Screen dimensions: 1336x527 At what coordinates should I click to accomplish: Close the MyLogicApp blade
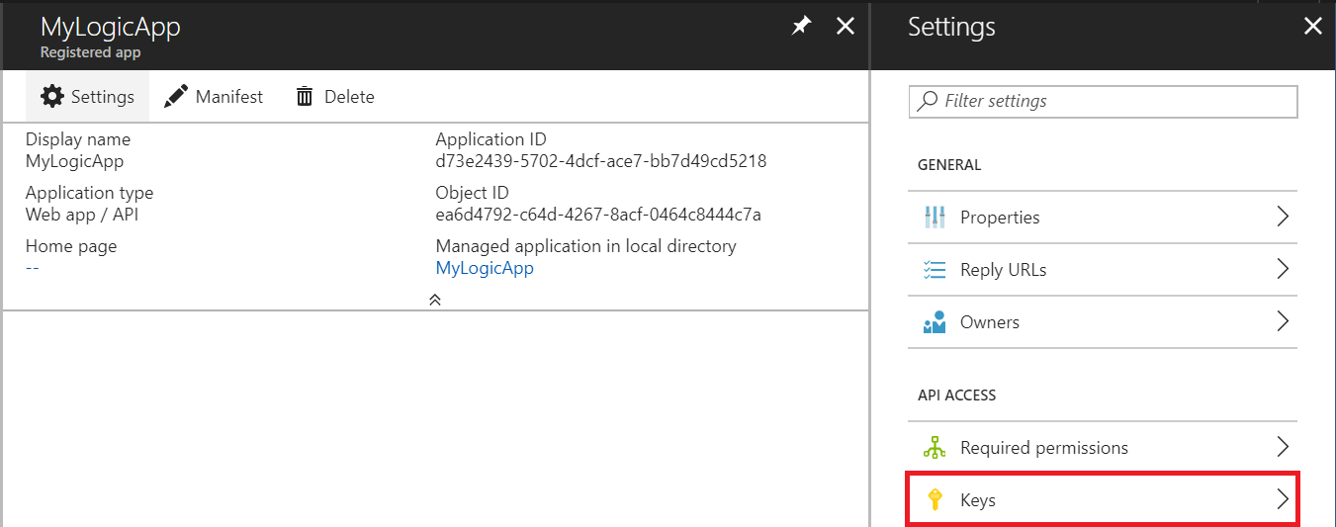point(846,27)
